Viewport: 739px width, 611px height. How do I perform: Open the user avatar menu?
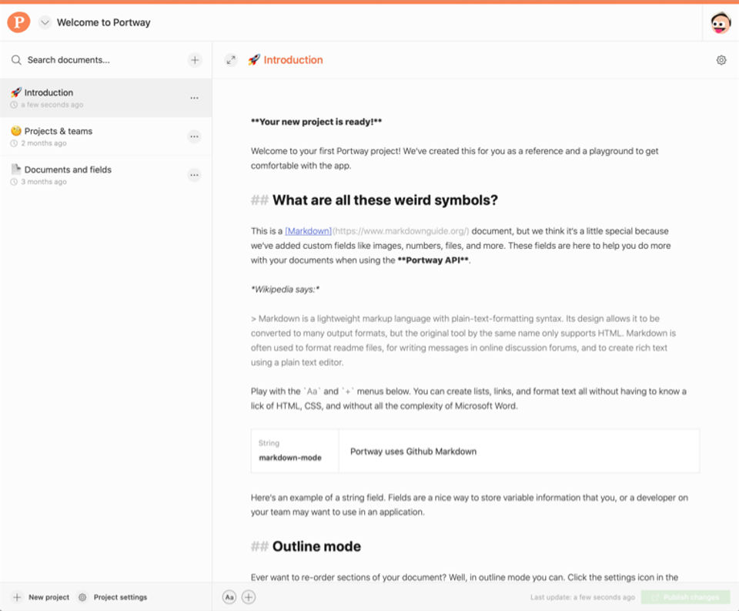[721, 23]
